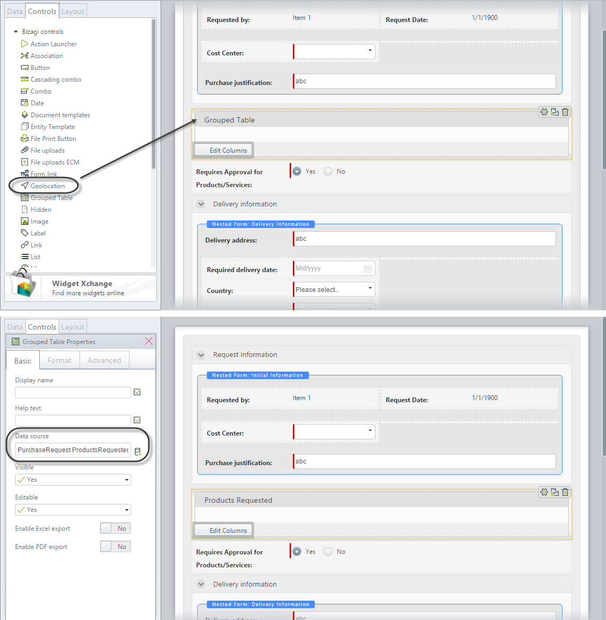The height and width of the screenshot is (620, 606).
Task: Pick the Grouped Table control icon
Action: pyautogui.click(x=25, y=197)
